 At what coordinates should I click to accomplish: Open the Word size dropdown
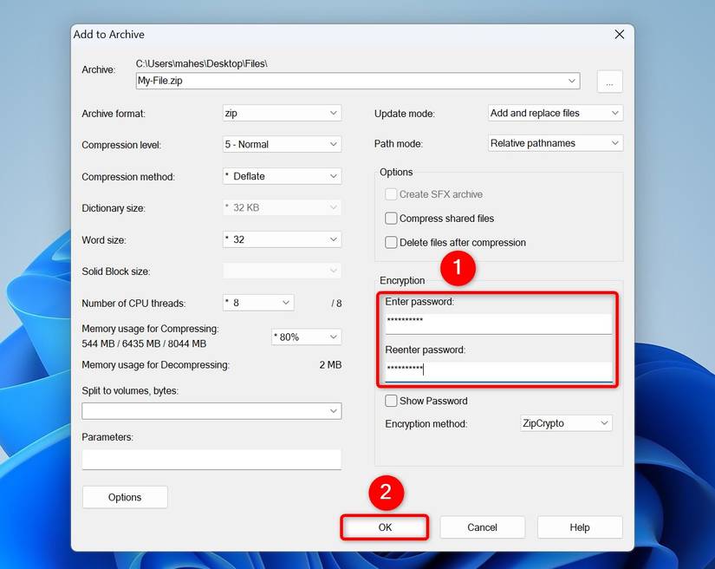pos(282,239)
